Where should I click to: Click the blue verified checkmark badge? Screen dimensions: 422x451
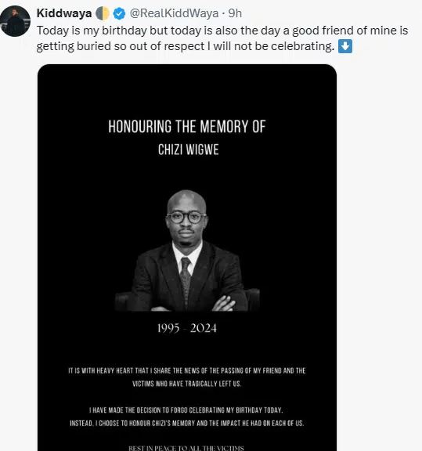(x=119, y=13)
